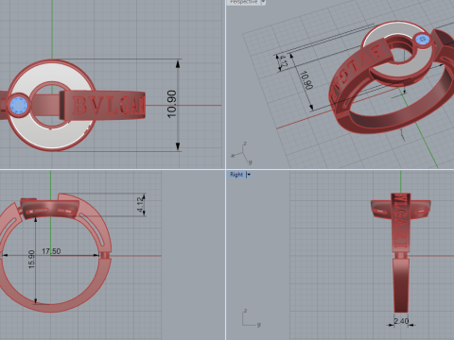The image size is (454, 340).
Task: Open the Perspective viewport dropdown arrow
Action: click(x=263, y=2)
